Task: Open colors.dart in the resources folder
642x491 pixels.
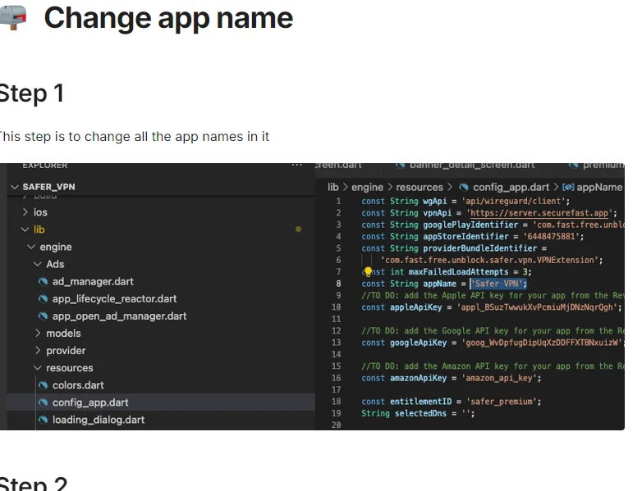Action: (x=78, y=385)
